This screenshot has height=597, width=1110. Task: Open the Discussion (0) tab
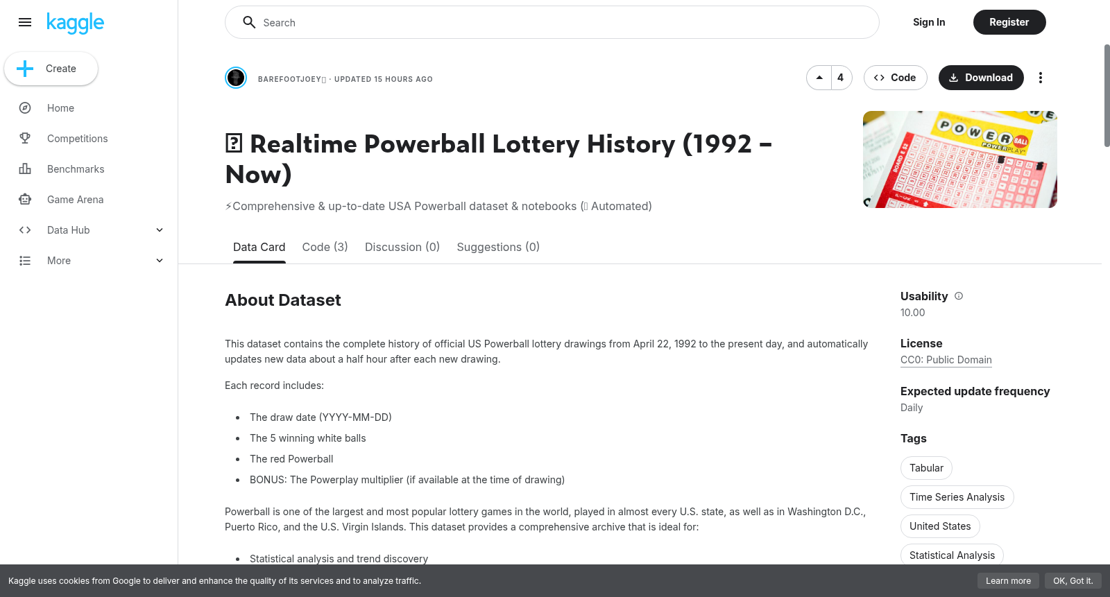[x=402, y=248]
